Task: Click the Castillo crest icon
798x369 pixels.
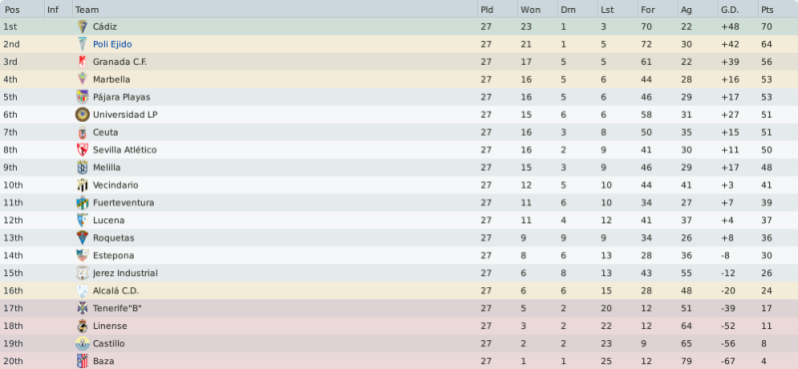Action: coord(83,344)
